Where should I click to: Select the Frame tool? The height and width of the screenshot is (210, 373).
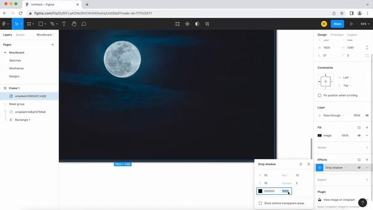29,24
